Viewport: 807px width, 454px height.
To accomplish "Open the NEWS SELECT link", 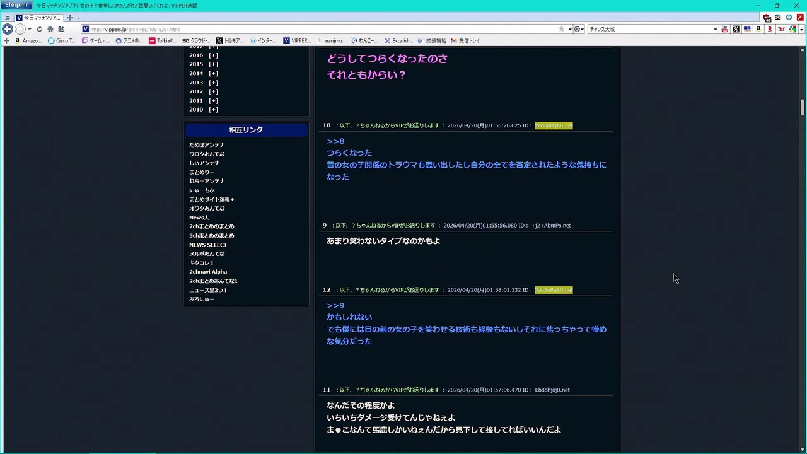I will tap(208, 245).
